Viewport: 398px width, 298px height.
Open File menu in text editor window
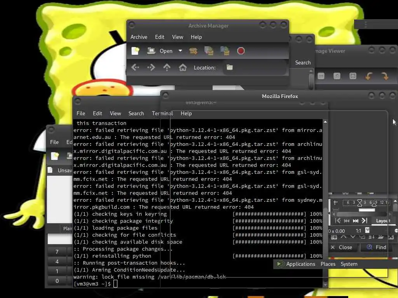(54, 142)
